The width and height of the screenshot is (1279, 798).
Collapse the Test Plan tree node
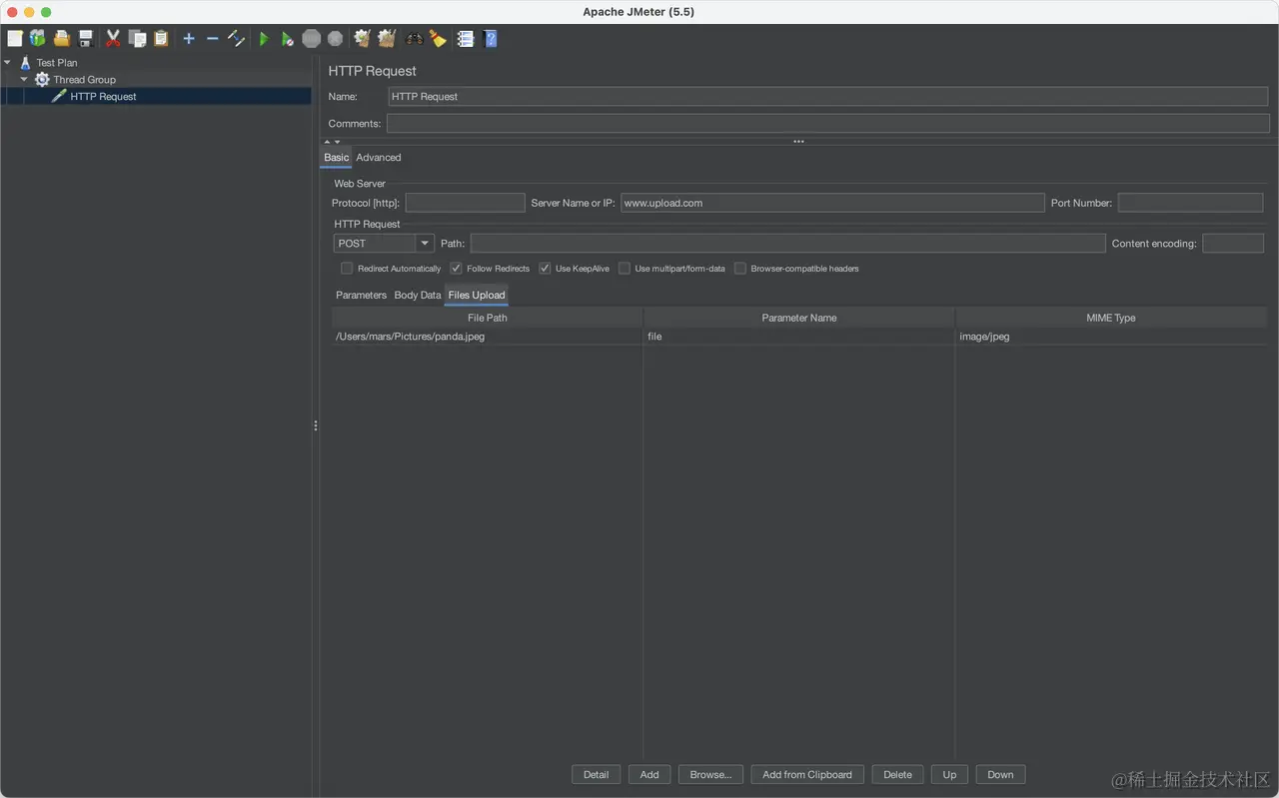[8, 63]
